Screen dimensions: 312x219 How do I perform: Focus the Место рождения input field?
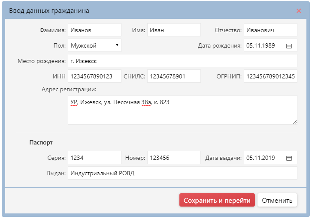pos(182,61)
